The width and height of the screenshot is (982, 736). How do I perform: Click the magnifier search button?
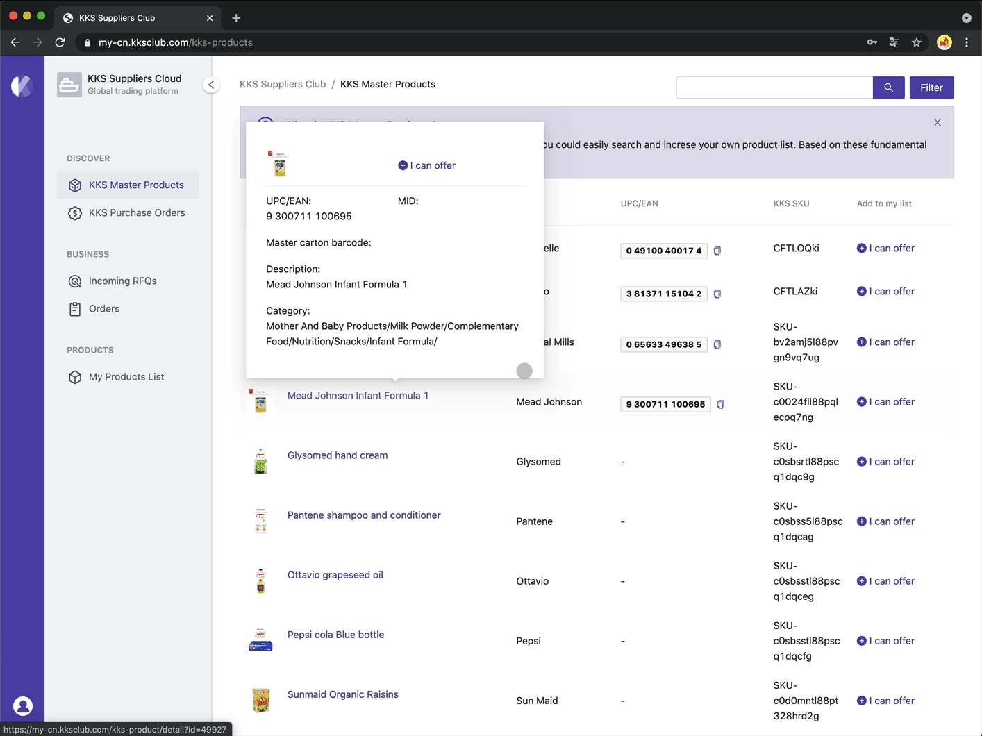(888, 87)
